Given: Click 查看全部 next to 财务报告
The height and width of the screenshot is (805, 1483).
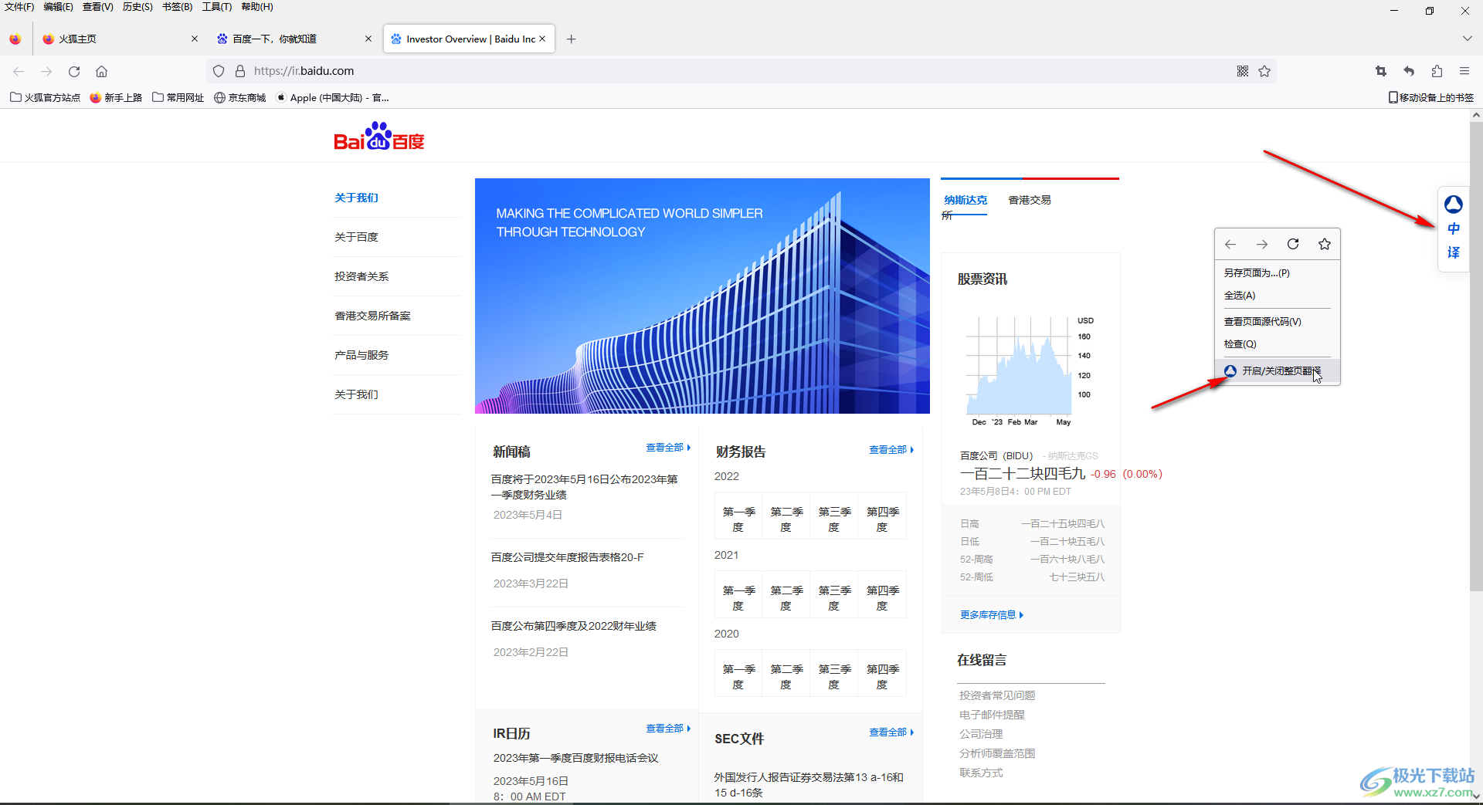Looking at the screenshot, I should (891, 450).
